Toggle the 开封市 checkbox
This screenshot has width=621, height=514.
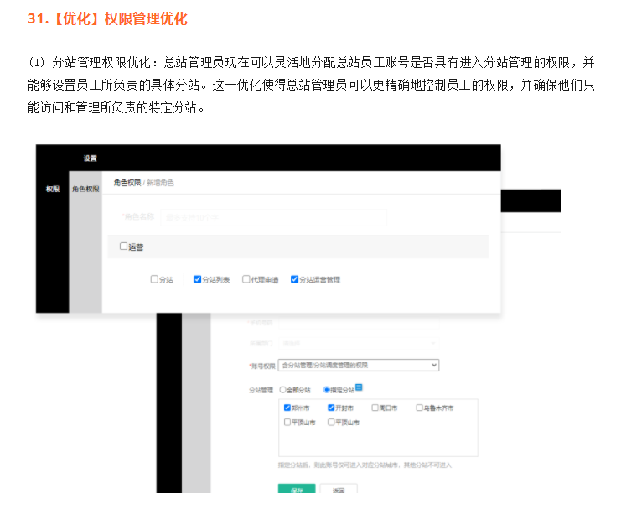coord(331,408)
